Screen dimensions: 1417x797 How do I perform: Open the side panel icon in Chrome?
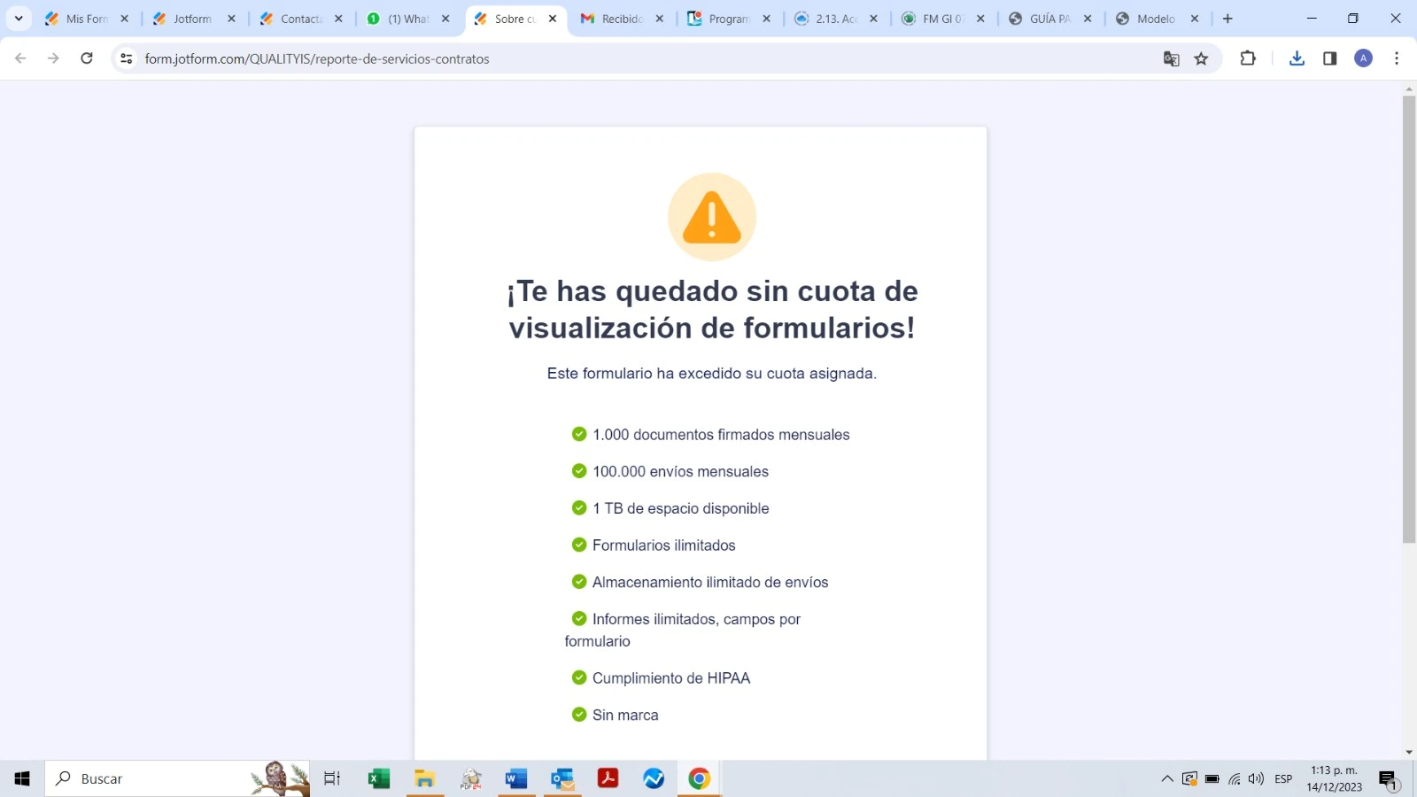pyautogui.click(x=1329, y=58)
